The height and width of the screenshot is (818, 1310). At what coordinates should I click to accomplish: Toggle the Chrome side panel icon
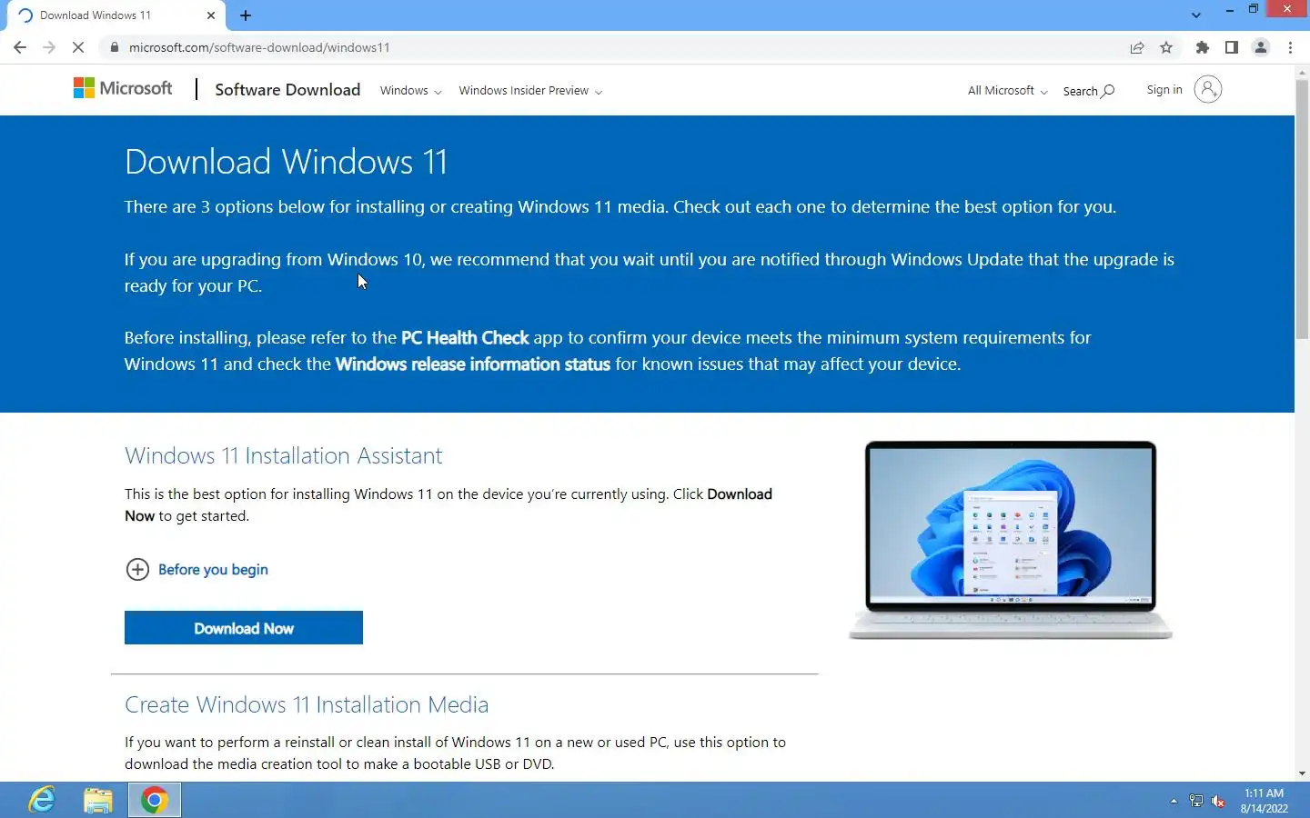[x=1231, y=47]
